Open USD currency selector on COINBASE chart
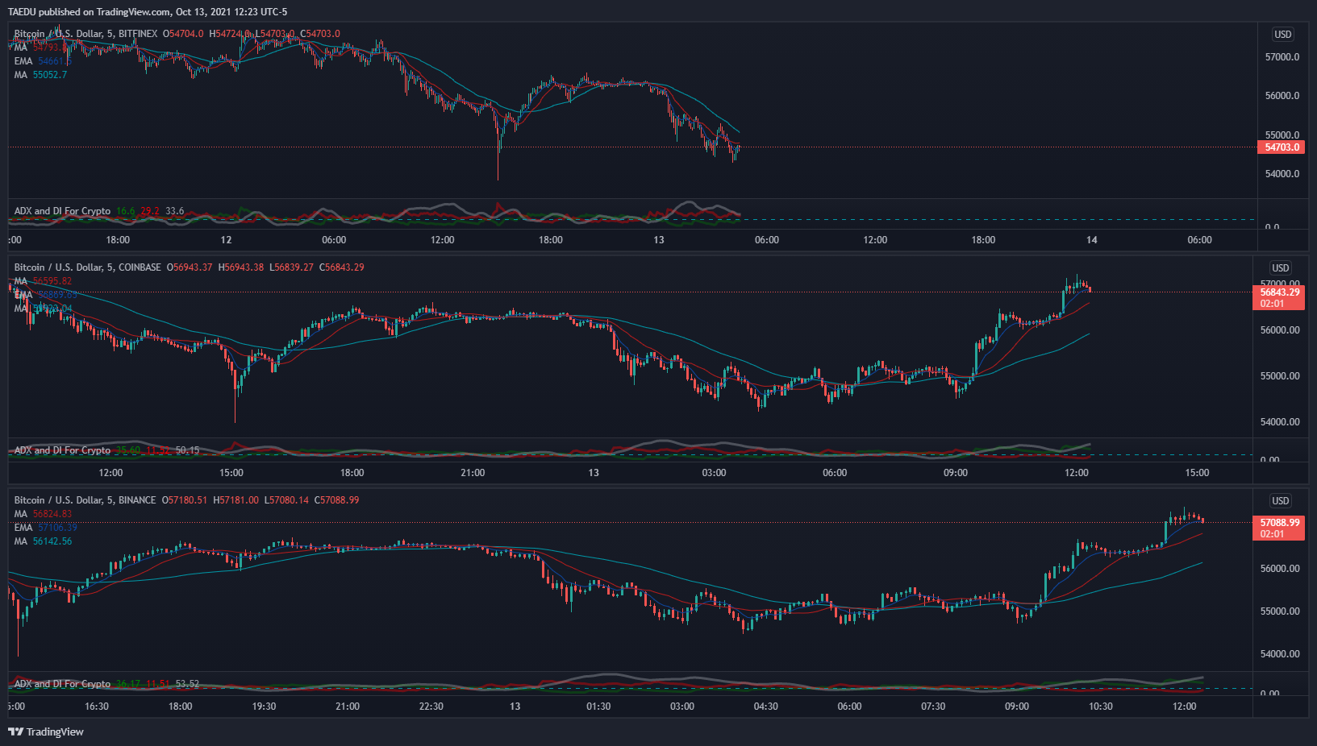Image resolution: width=1317 pixels, height=746 pixels. (1281, 267)
